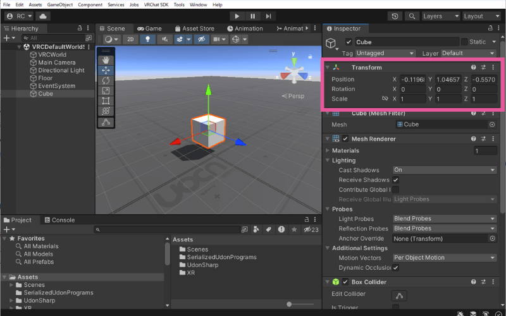Toggle Receive Shadows checkbox

[x=396, y=180]
